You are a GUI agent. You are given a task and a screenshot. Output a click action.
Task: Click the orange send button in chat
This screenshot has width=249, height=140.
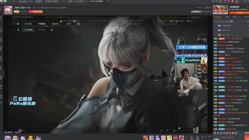click(247, 138)
